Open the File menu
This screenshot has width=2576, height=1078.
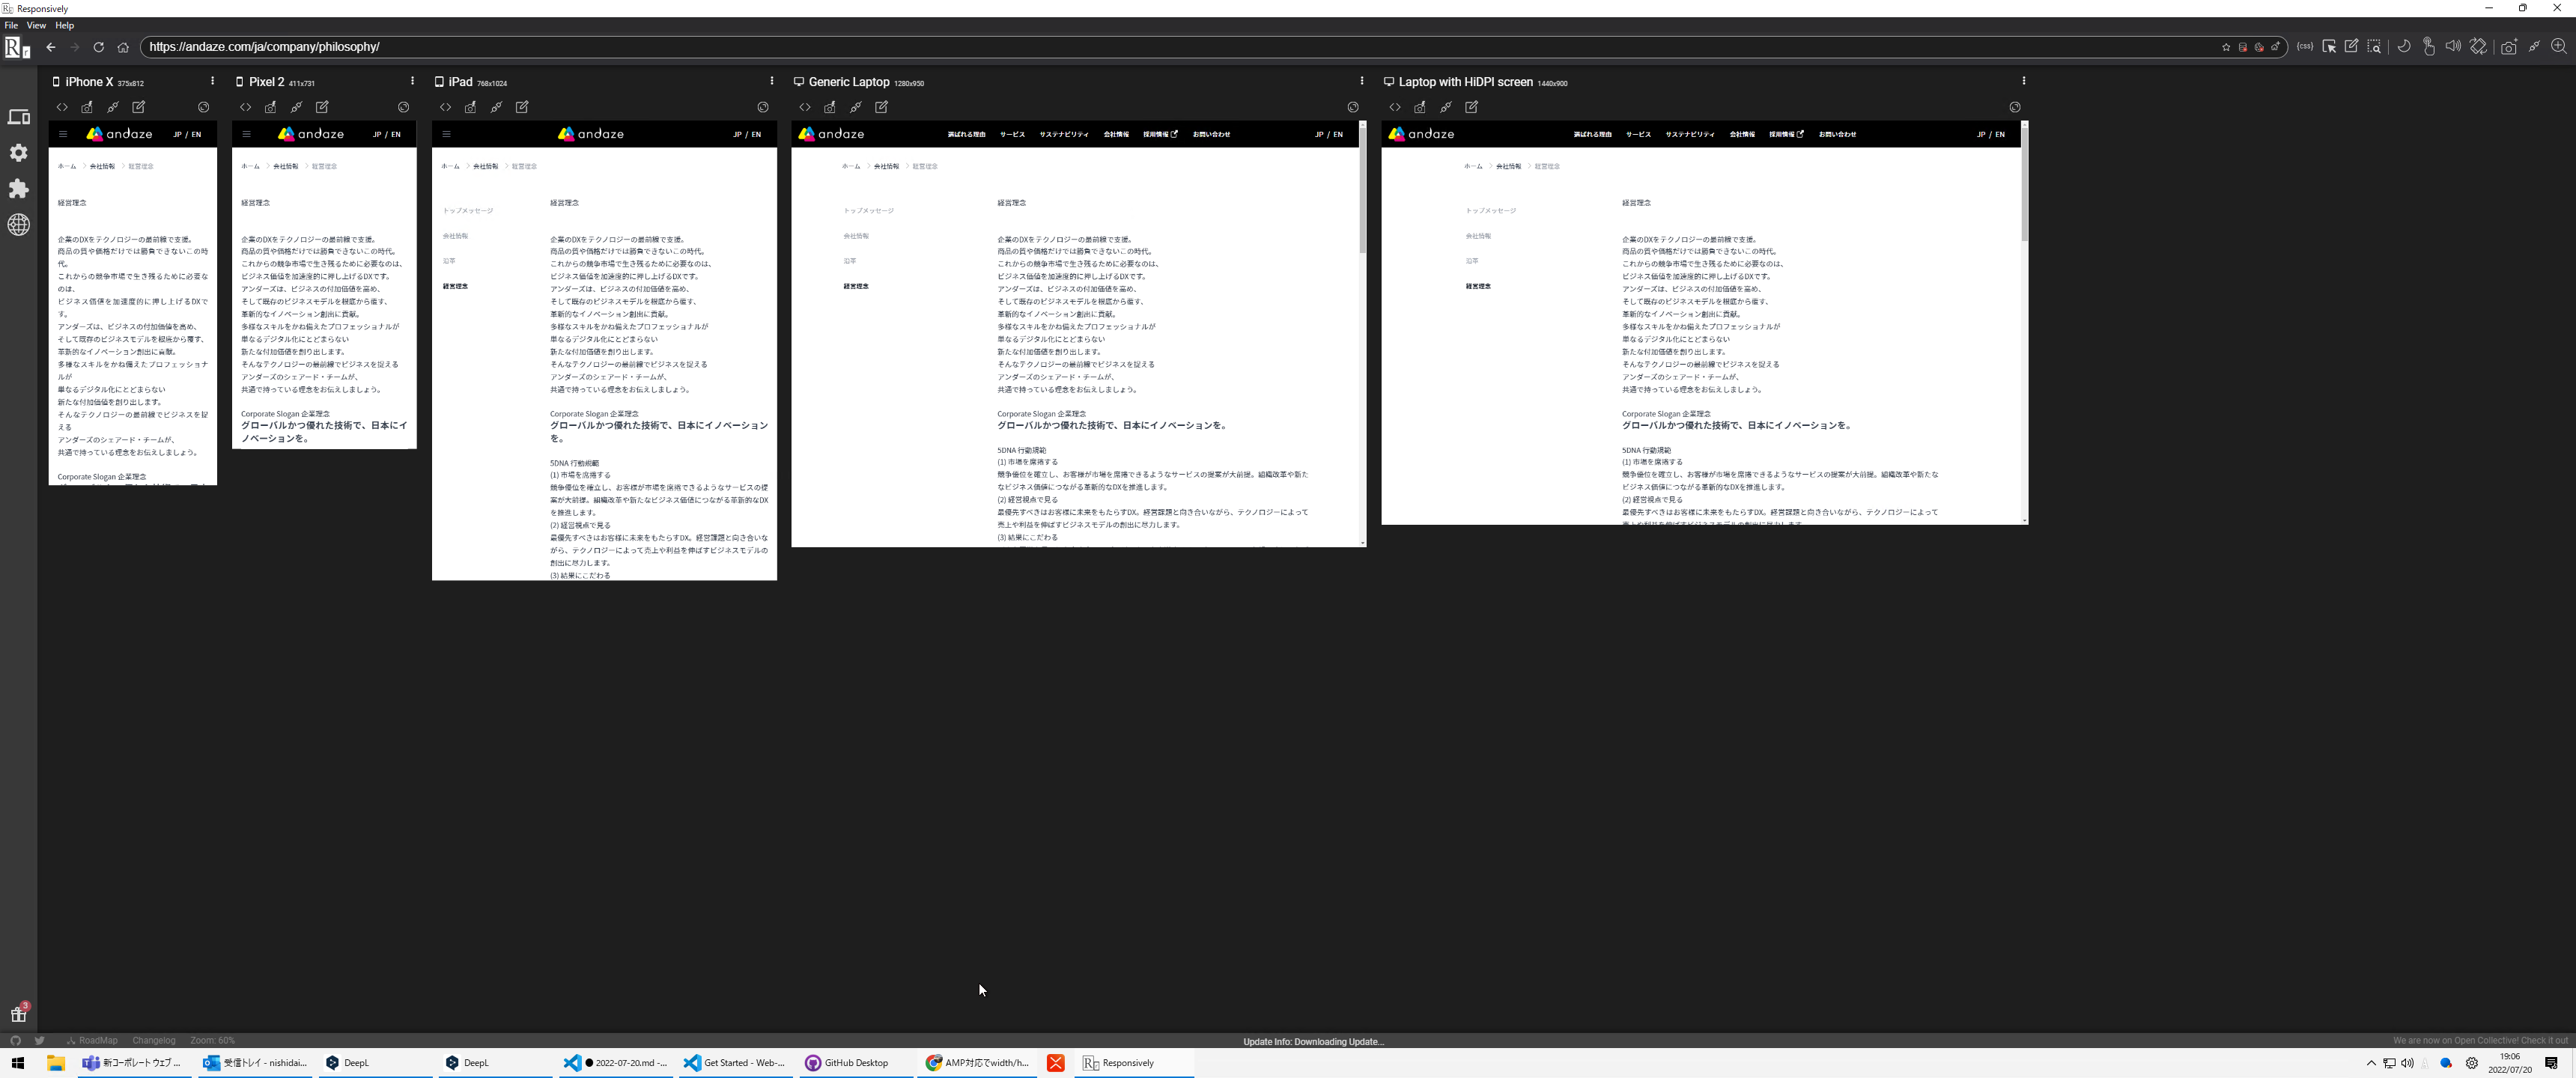(x=10, y=26)
